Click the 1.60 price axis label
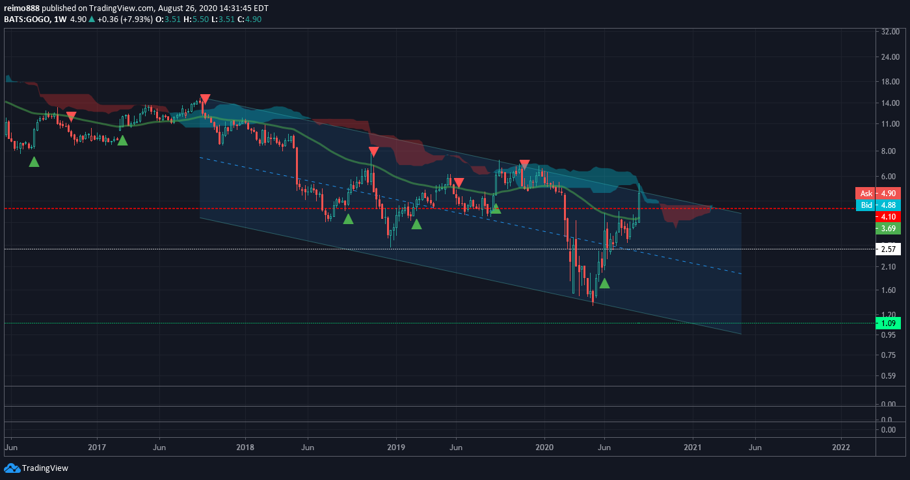910x480 pixels. tap(890, 290)
